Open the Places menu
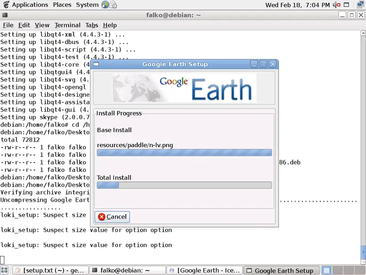The image size is (366, 275). 62,5
